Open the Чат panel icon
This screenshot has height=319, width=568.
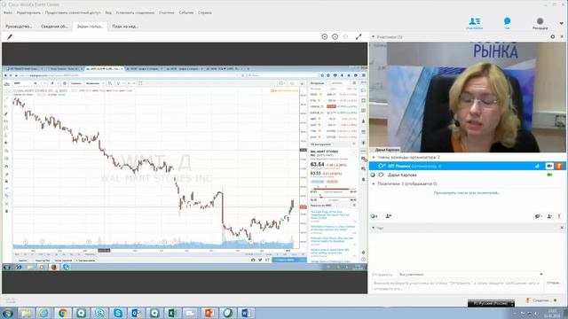click(507, 23)
